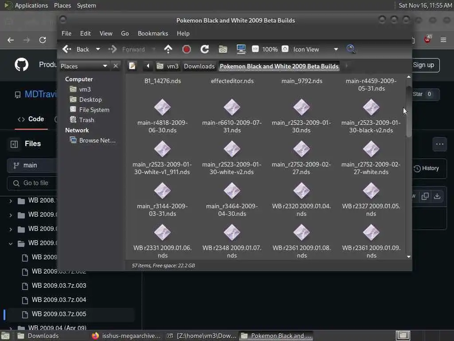
Task: Select the main_r3464-2009-04-30.nds file icon
Action: (x=232, y=190)
